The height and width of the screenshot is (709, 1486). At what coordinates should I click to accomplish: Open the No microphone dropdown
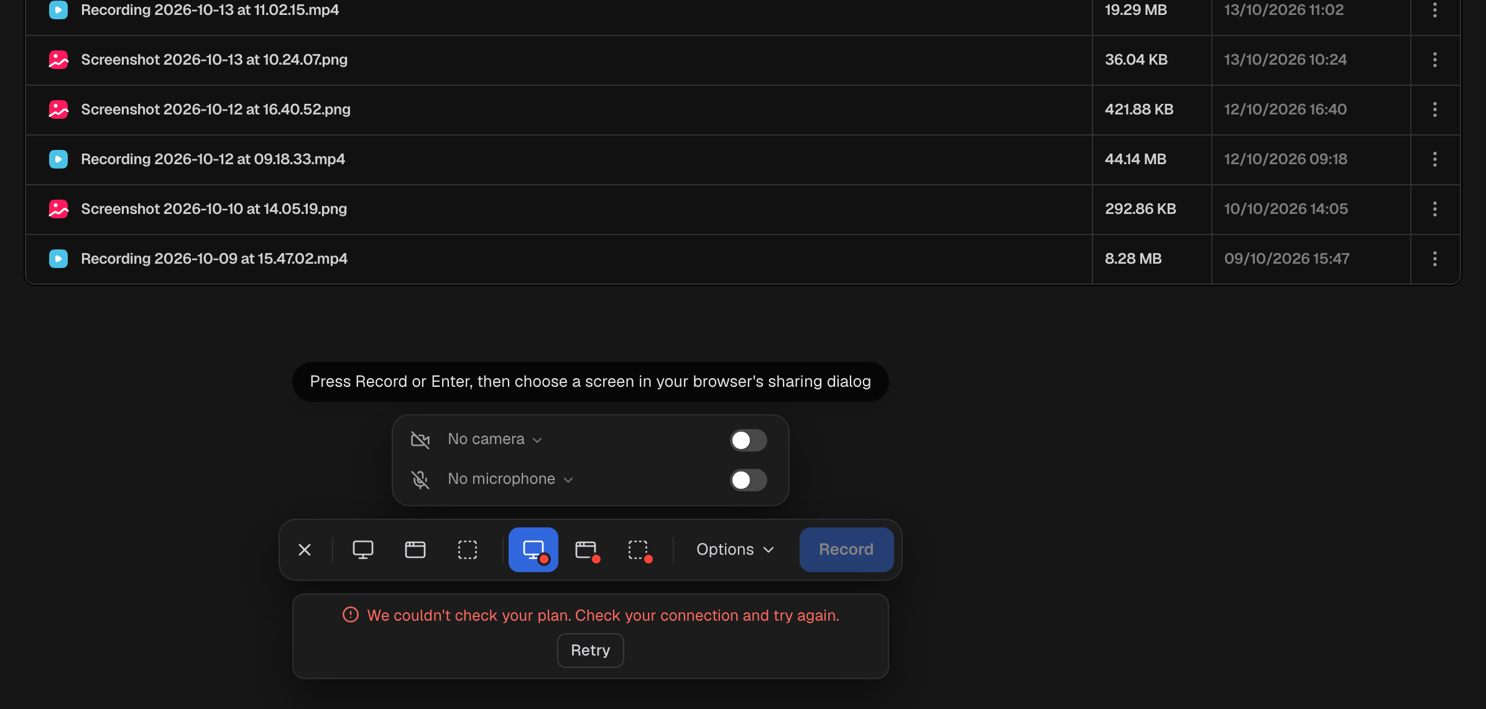pyautogui.click(x=510, y=479)
